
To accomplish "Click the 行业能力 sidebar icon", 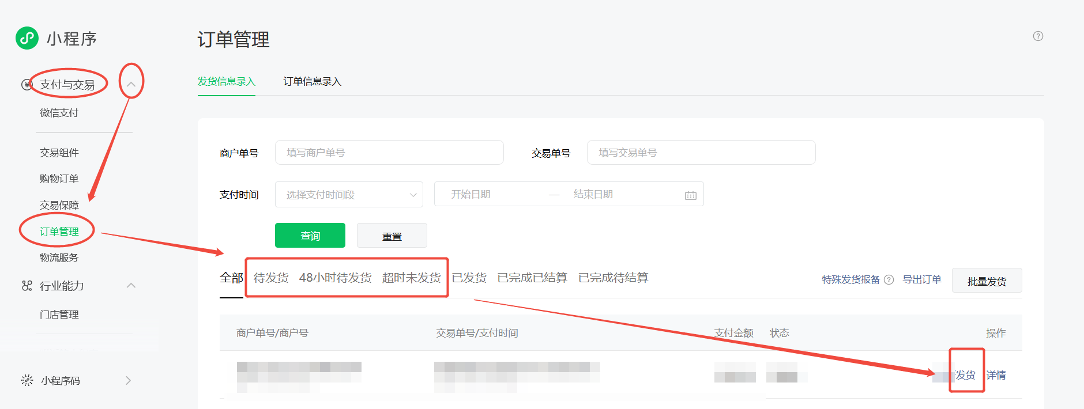I will click(27, 286).
